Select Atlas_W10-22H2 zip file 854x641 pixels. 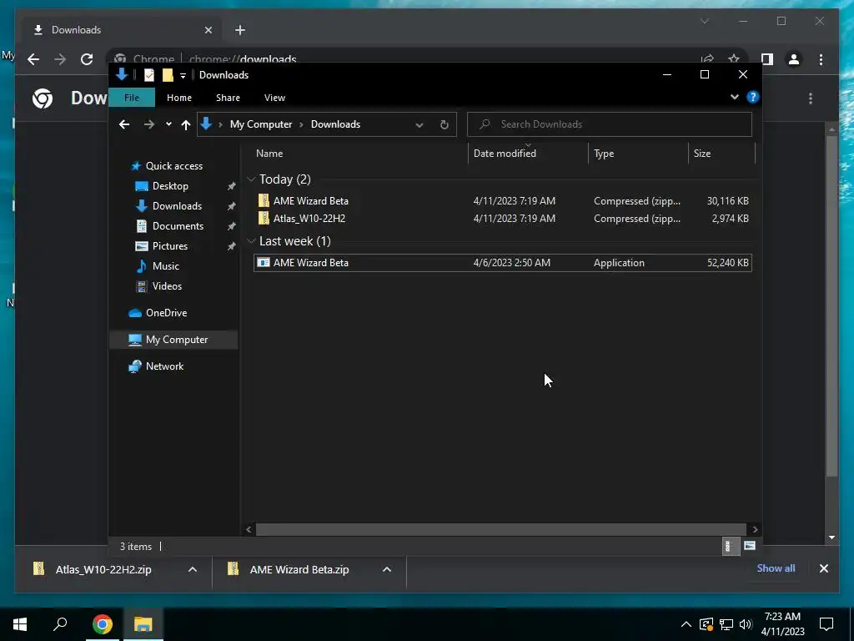(502, 218)
